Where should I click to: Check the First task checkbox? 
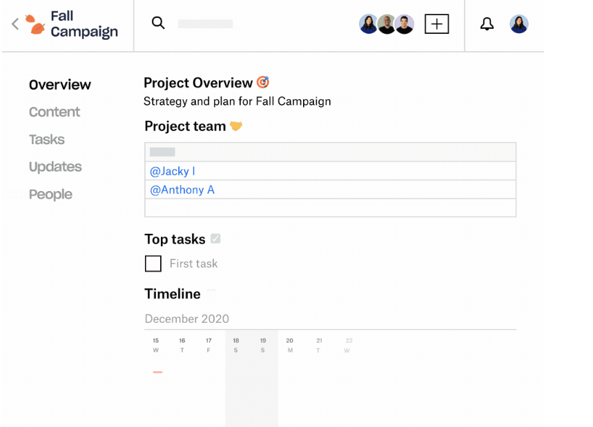point(153,264)
